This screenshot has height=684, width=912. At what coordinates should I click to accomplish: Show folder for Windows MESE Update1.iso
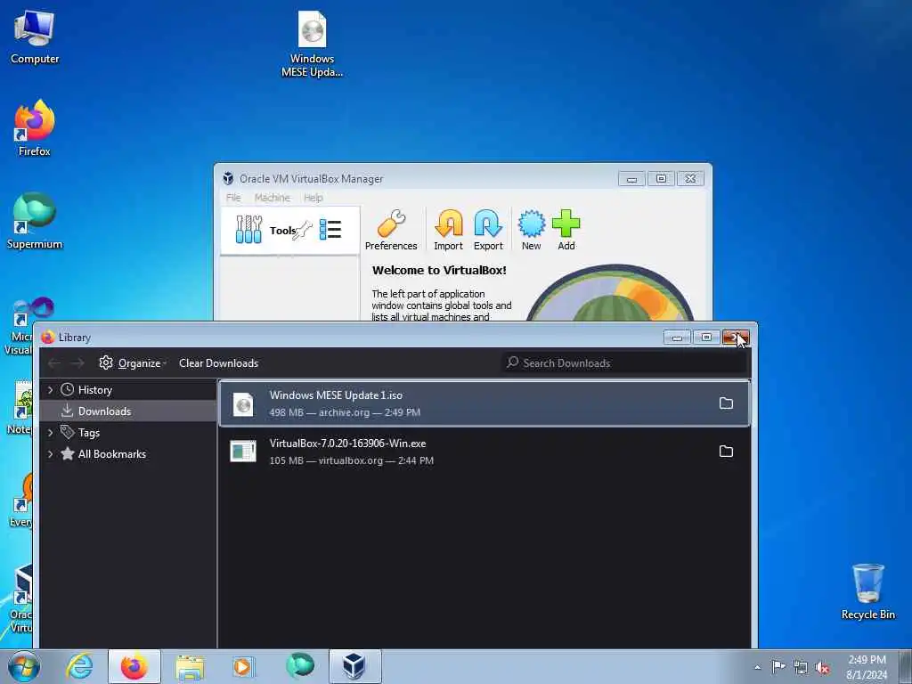tap(726, 403)
